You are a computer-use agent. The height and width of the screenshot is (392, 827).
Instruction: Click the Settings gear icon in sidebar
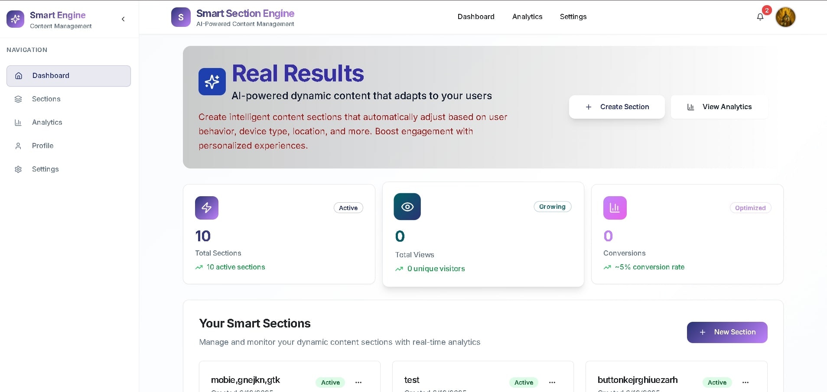pos(18,169)
